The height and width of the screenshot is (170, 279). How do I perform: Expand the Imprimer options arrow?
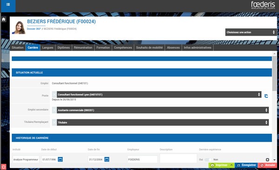[x=232, y=165]
